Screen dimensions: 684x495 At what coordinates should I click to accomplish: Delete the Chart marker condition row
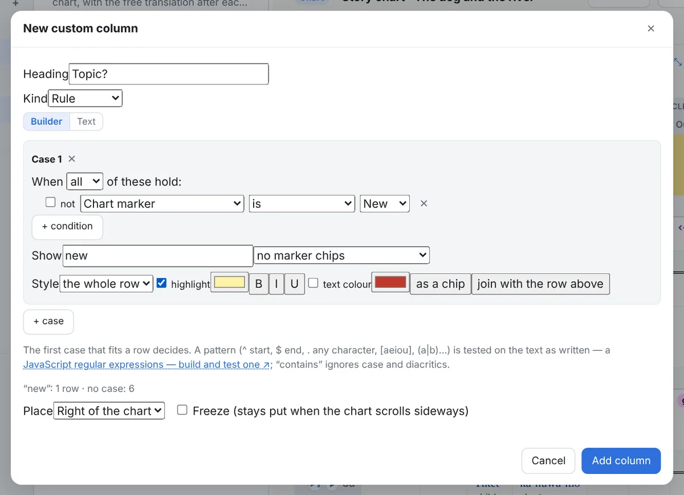(x=424, y=203)
